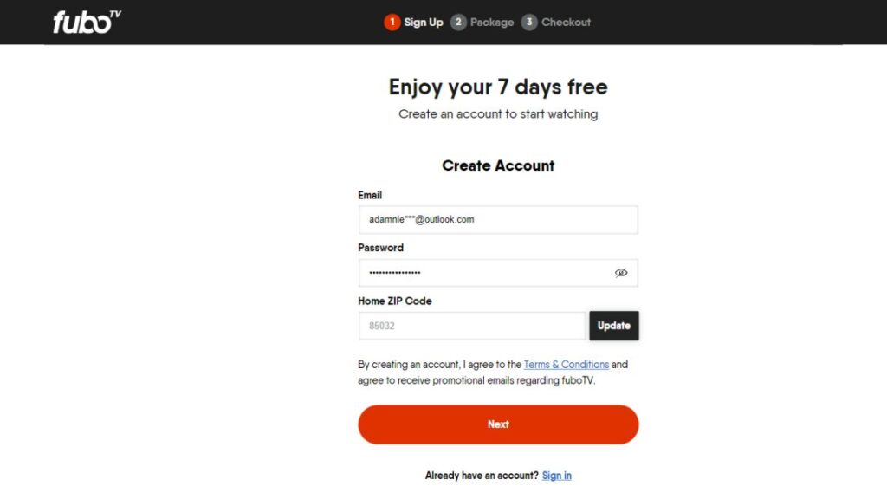Screen dimensions: 887x499
Task: Focus the Email input field
Action: (x=498, y=220)
